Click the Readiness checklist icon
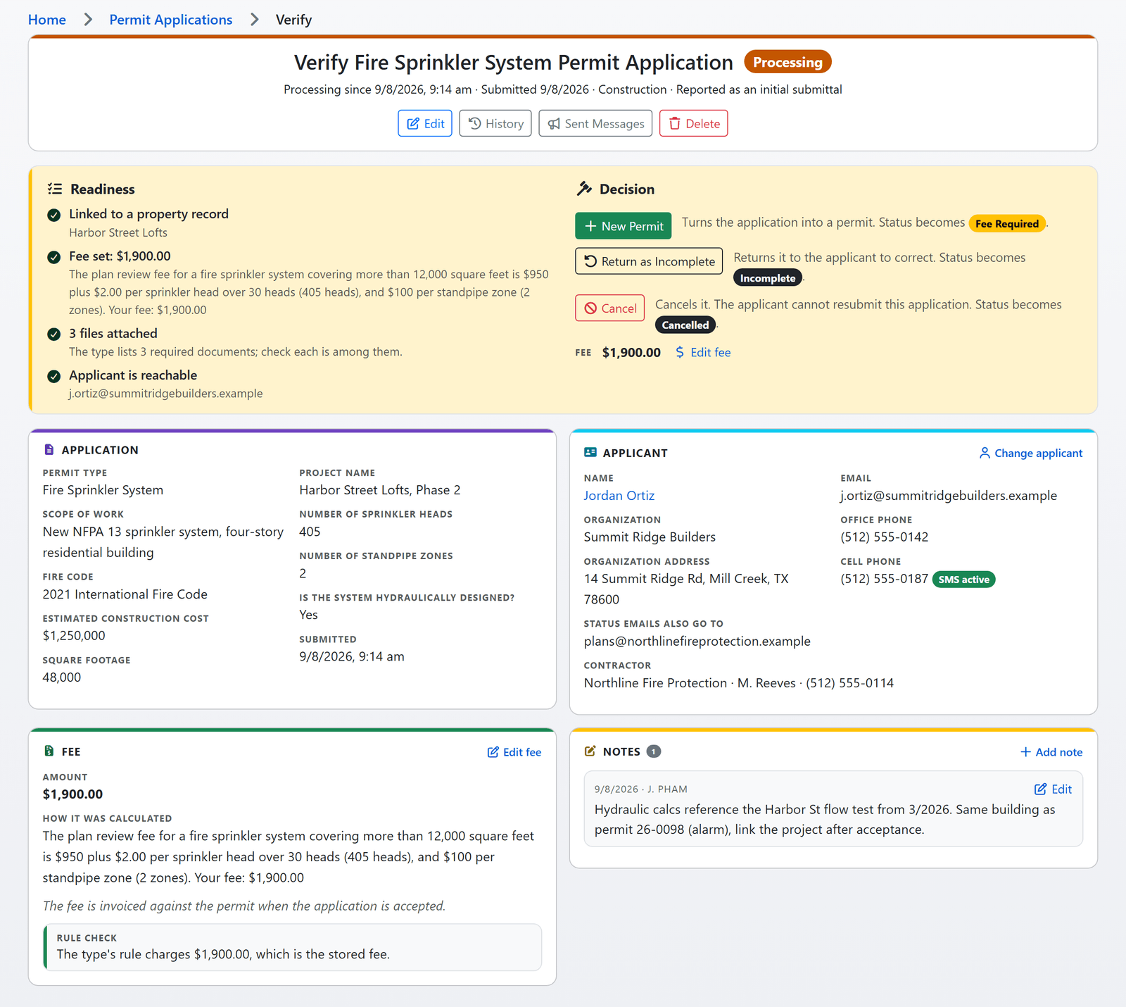Image resolution: width=1126 pixels, height=1007 pixels. point(55,189)
